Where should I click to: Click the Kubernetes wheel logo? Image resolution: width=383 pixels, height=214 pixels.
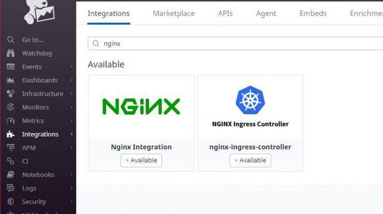[x=250, y=100]
